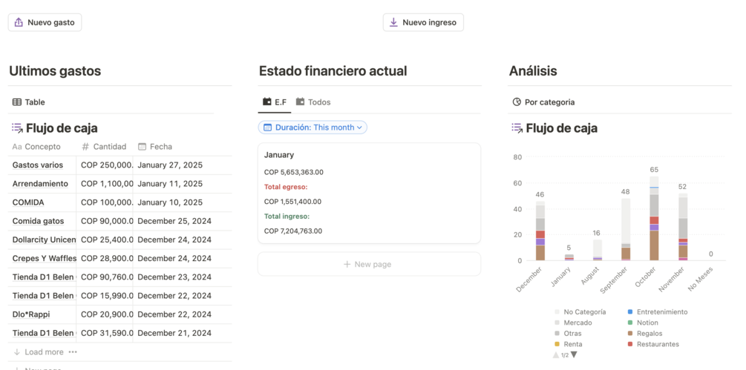Toggle the Renta legend series

point(572,344)
